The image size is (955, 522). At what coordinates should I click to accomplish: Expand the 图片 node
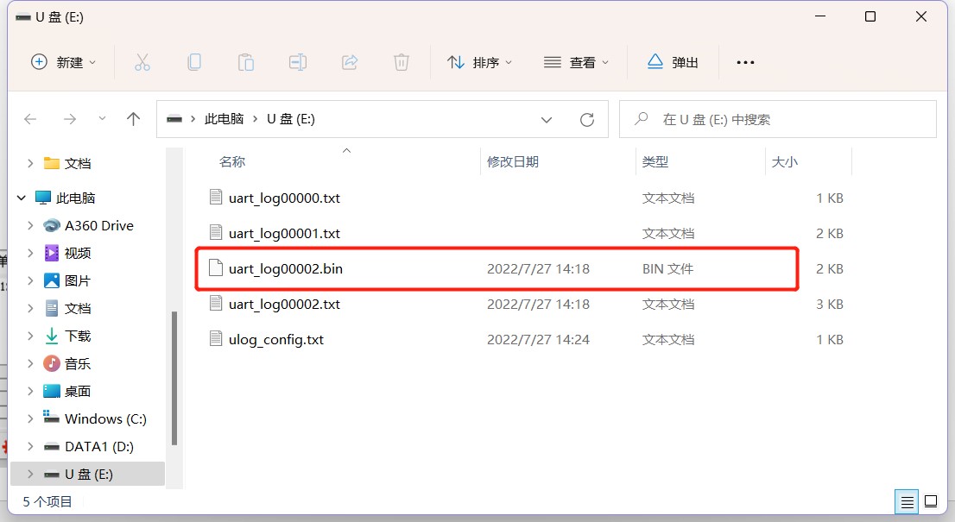click(x=30, y=280)
